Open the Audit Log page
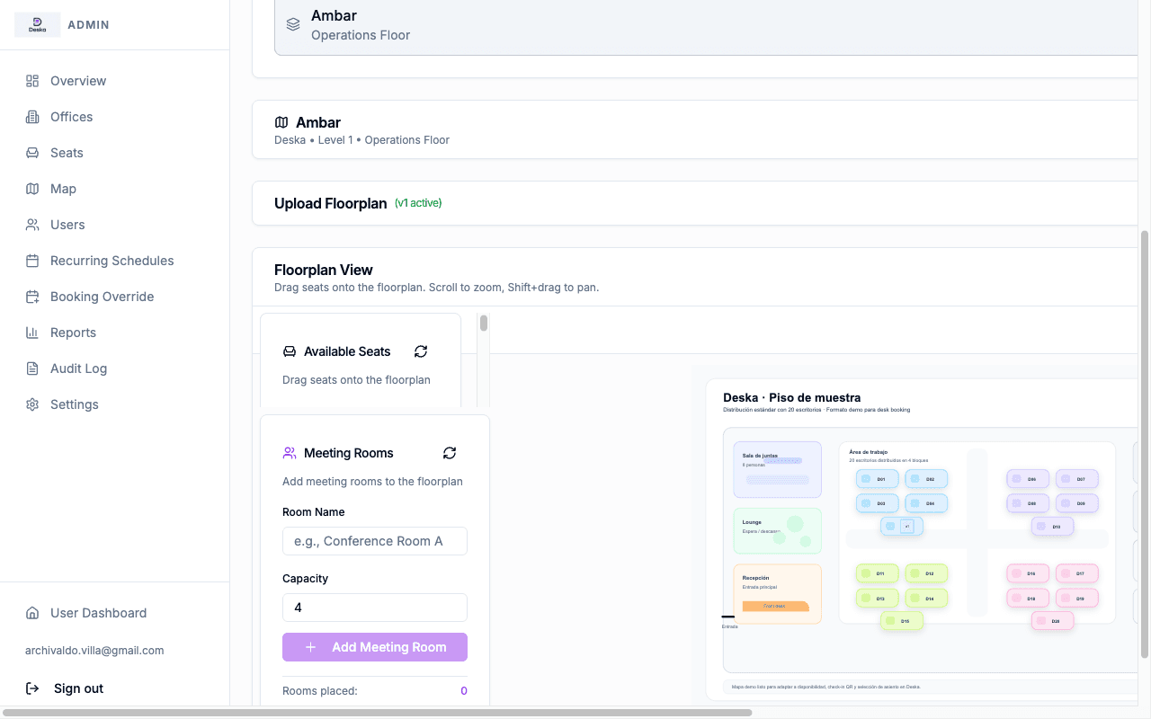 point(78,368)
